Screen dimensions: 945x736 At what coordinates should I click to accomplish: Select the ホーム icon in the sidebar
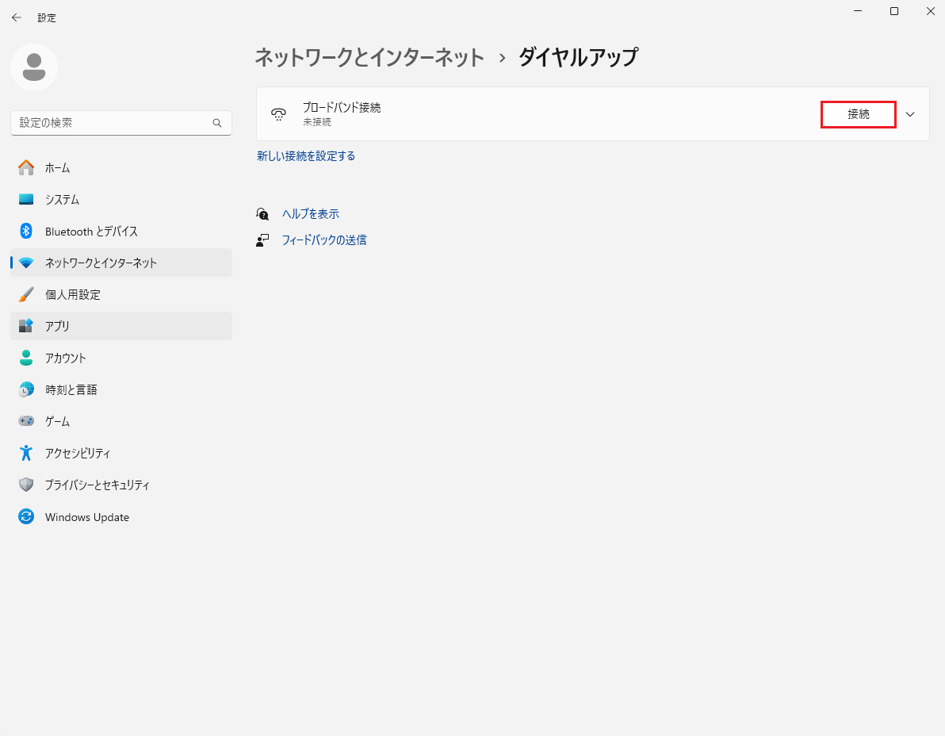(x=26, y=167)
